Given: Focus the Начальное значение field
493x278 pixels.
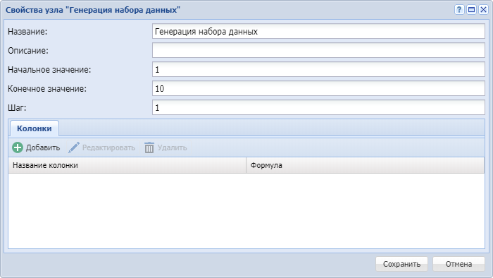Looking at the screenshot, I should tap(318, 69).
